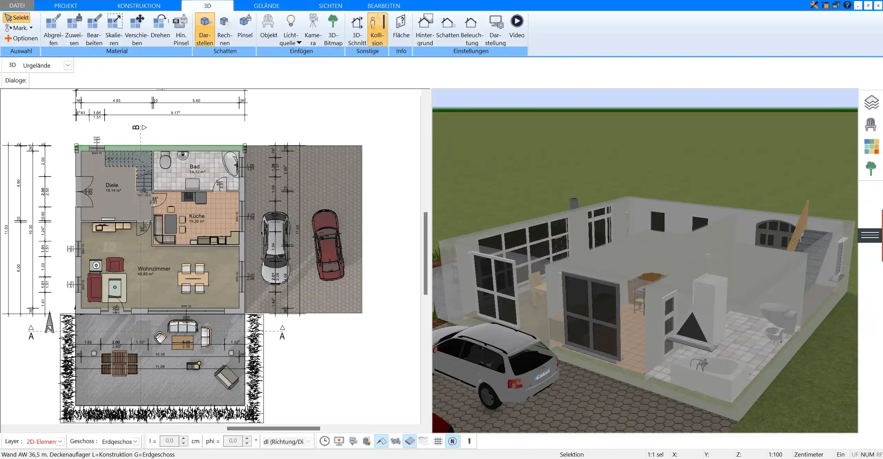Toggle the terrain contour button in bottom toolbar

click(424, 441)
